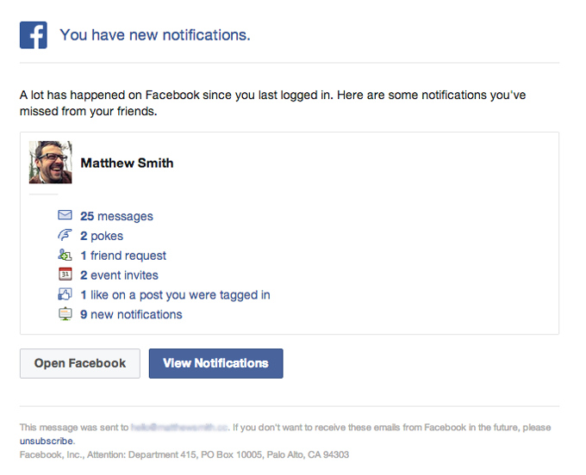This screenshot has width=586, height=475.
Task: Click the thumbs-up like icon
Action: [65, 294]
